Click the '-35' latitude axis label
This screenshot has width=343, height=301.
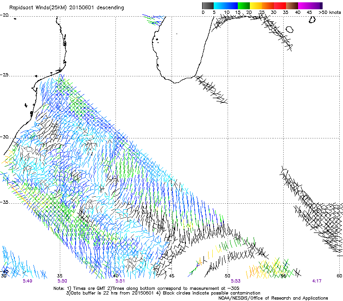click(4, 202)
